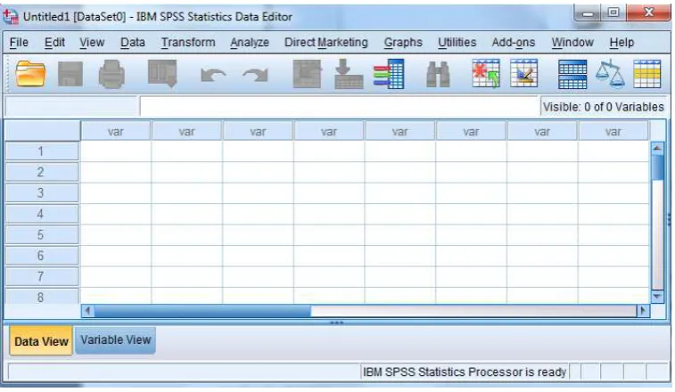This screenshot has width=675, height=392.
Task: Click the Select Cases icon
Action: (647, 74)
